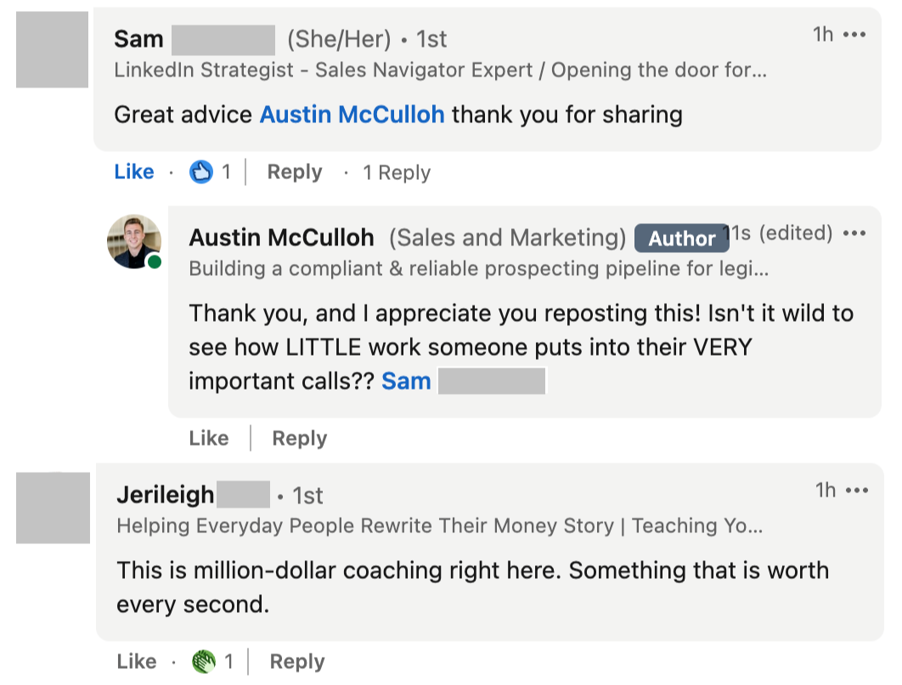Viewport: 902px width, 685px height.
Task: Open the Austin McCulloh mention link in Sam's comment
Action: click(352, 115)
